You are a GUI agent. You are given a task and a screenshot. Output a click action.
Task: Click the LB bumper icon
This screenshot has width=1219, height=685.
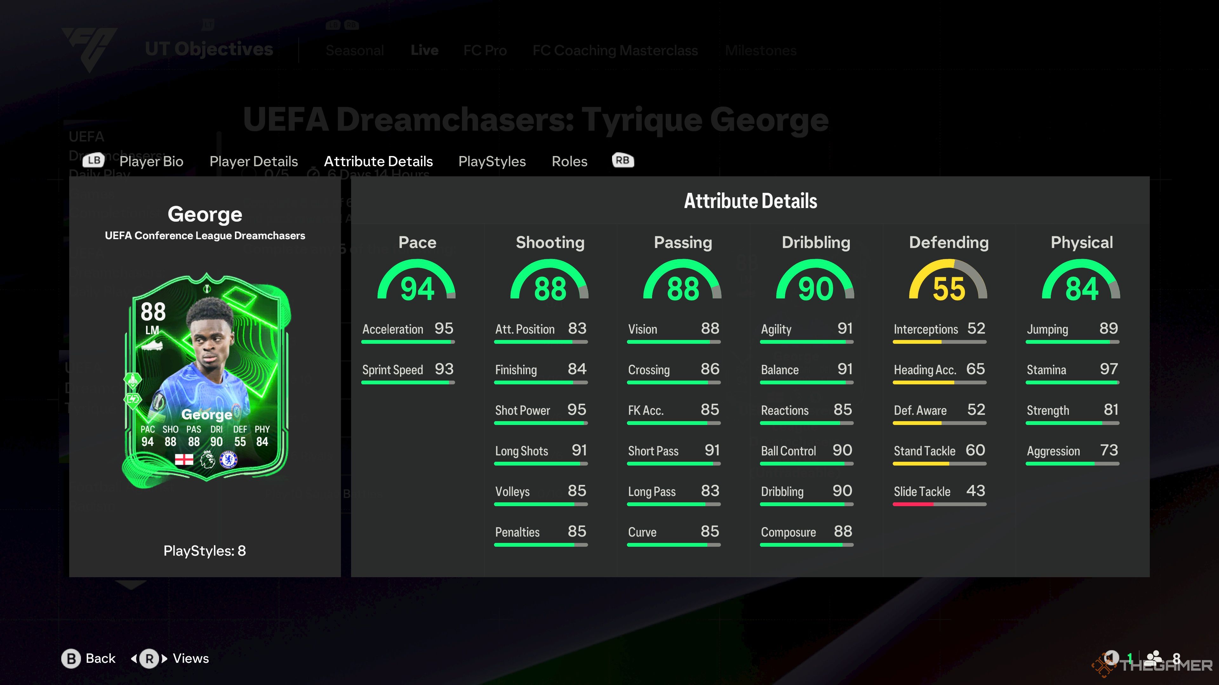(x=94, y=160)
